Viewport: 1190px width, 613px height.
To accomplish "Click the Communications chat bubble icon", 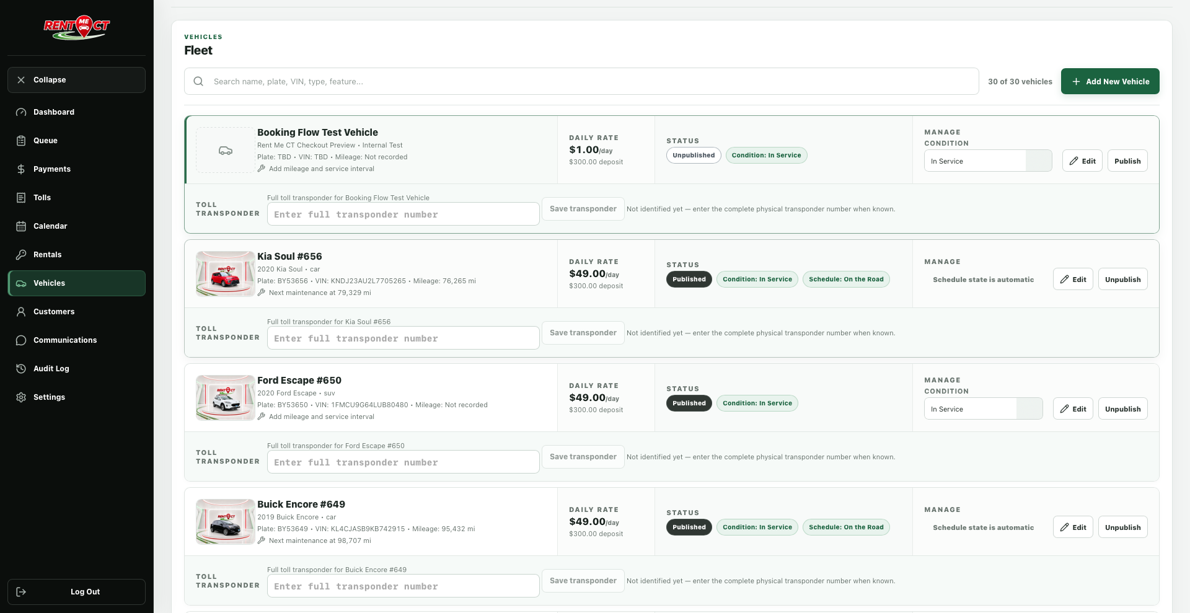I will (x=21, y=340).
